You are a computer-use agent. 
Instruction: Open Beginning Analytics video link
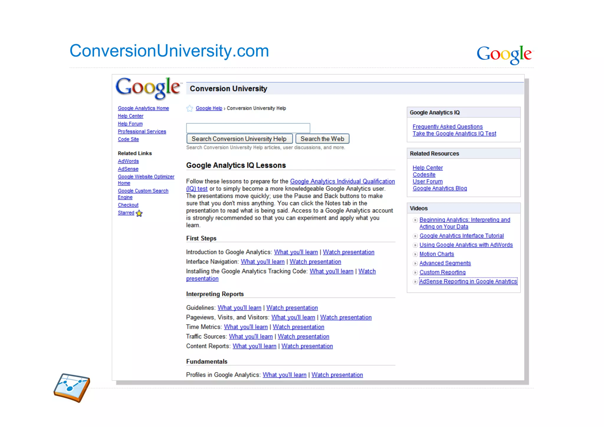[x=465, y=223]
